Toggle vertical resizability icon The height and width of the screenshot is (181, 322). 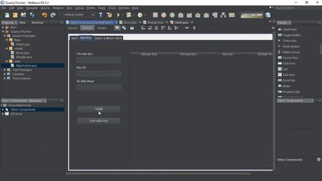pos(194,28)
